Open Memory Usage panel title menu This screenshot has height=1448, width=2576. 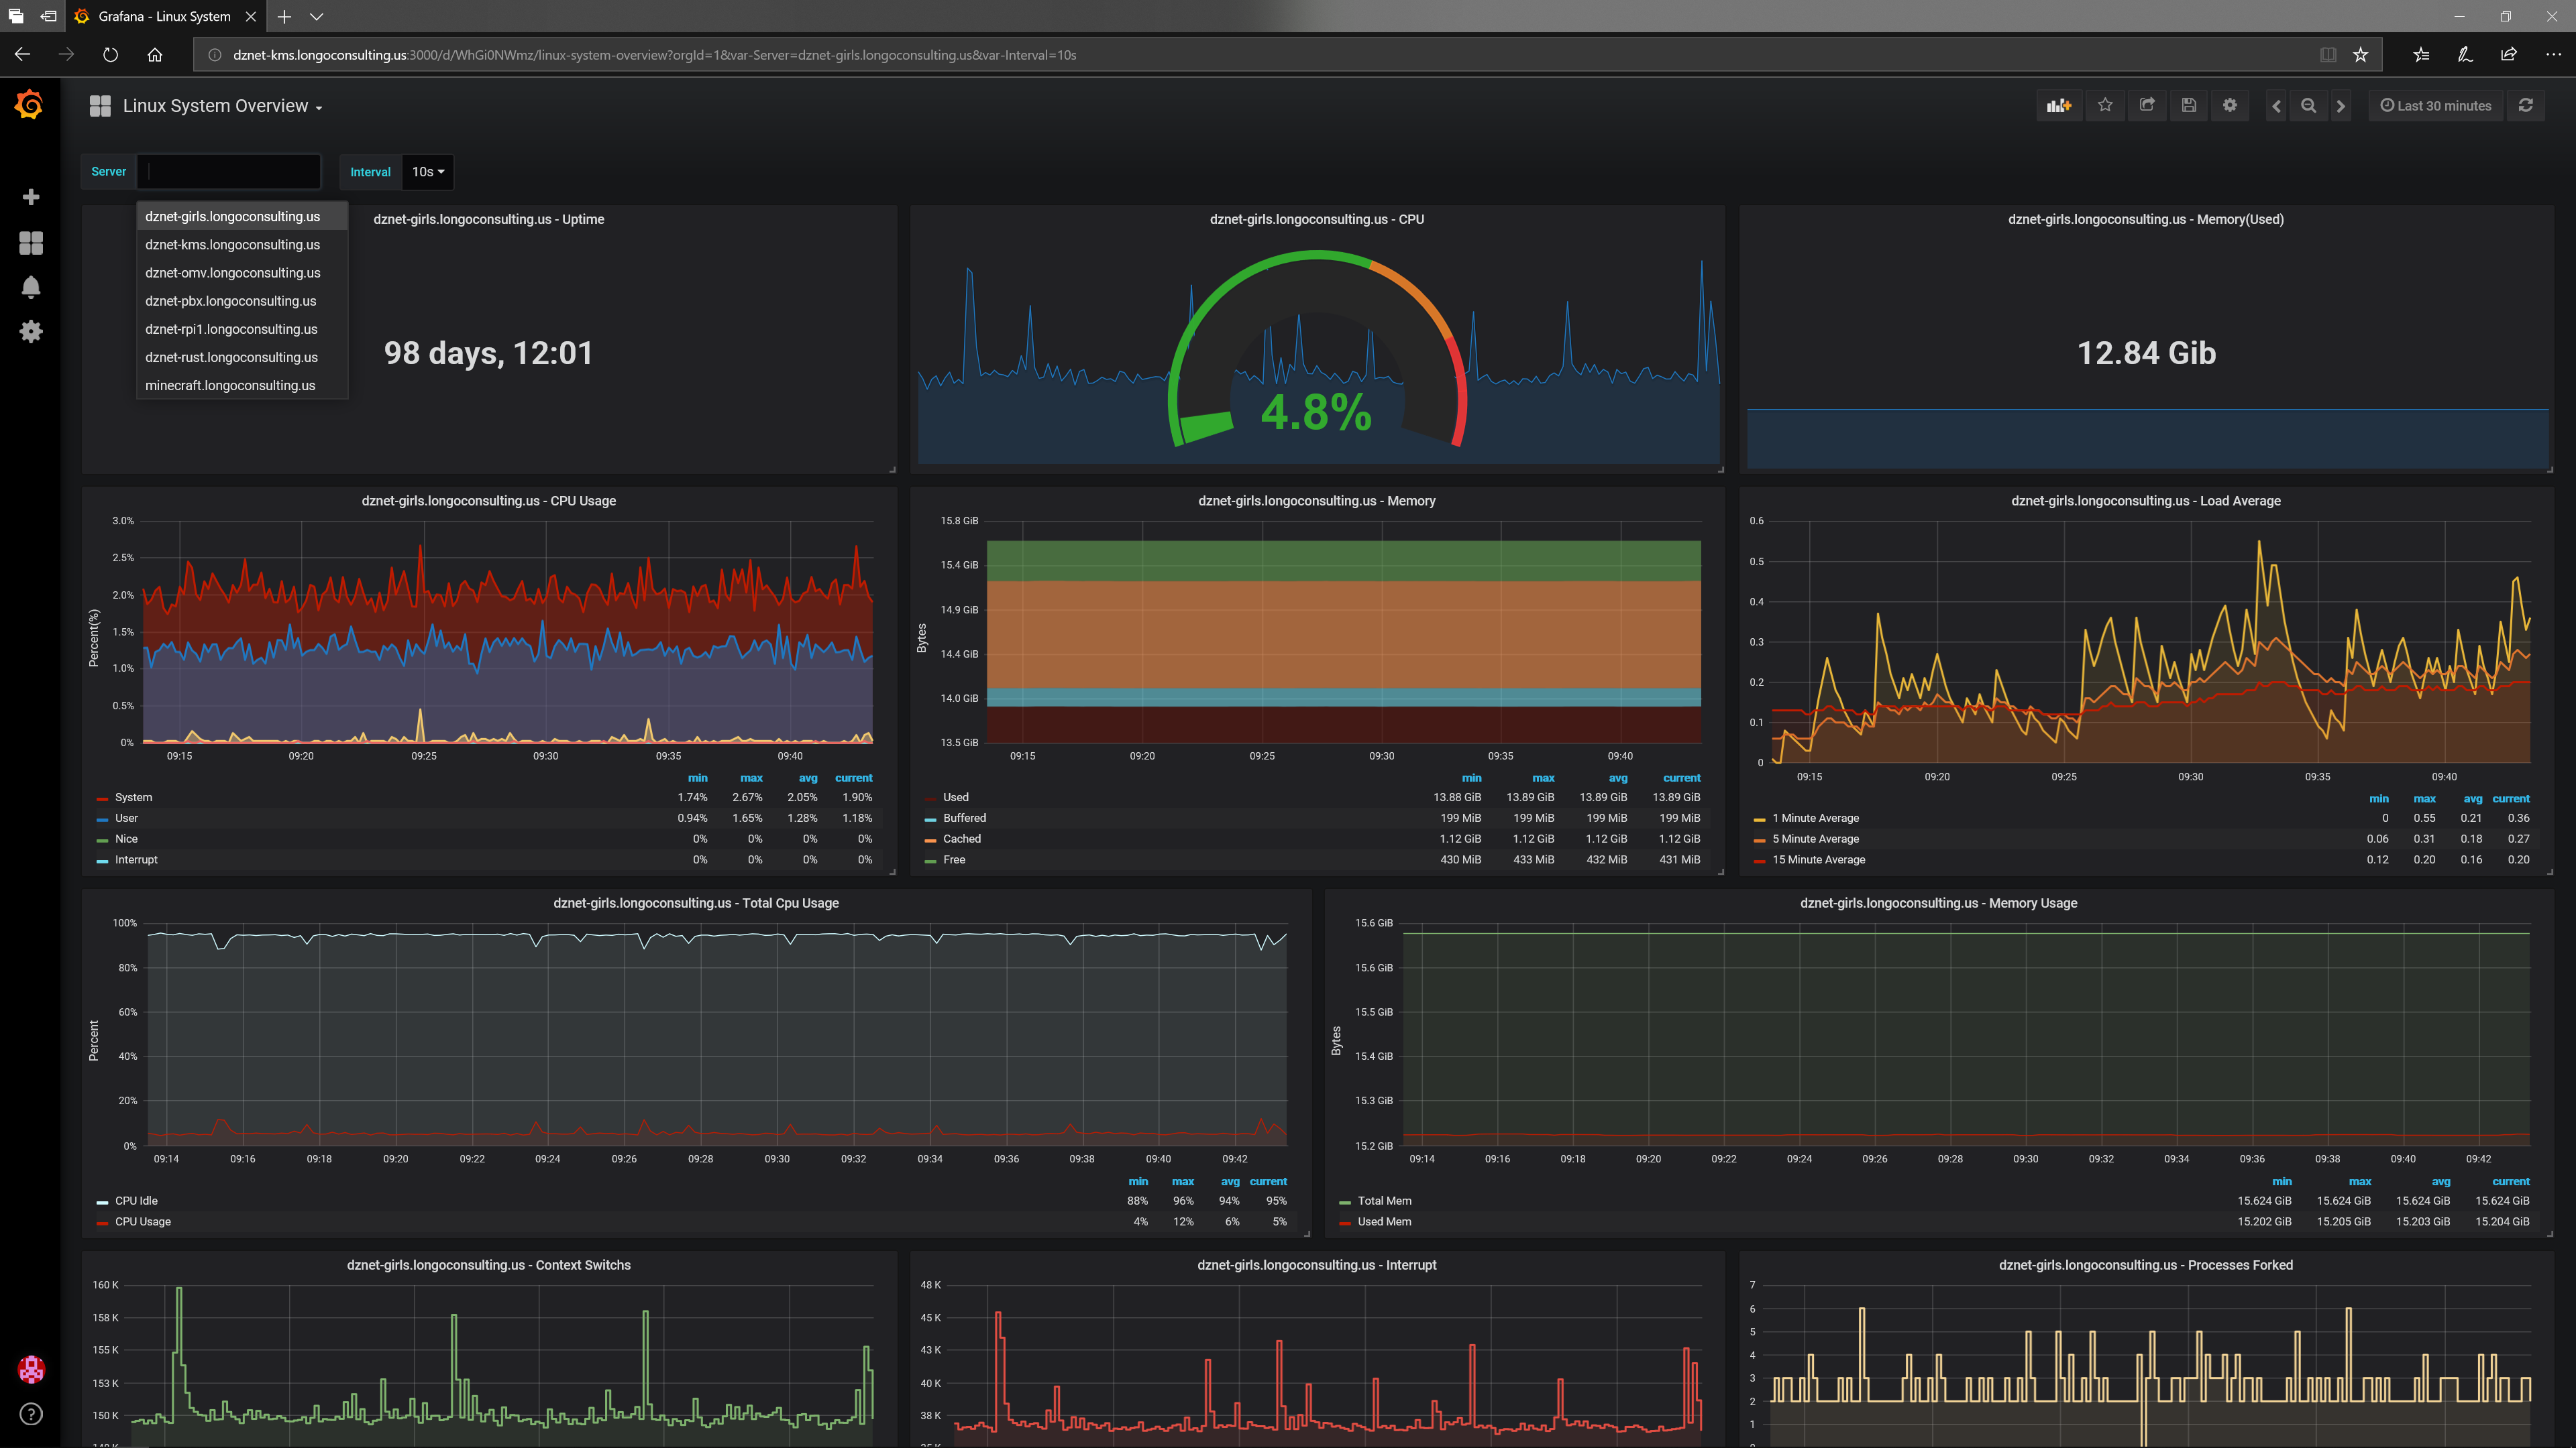pyautogui.click(x=1938, y=904)
